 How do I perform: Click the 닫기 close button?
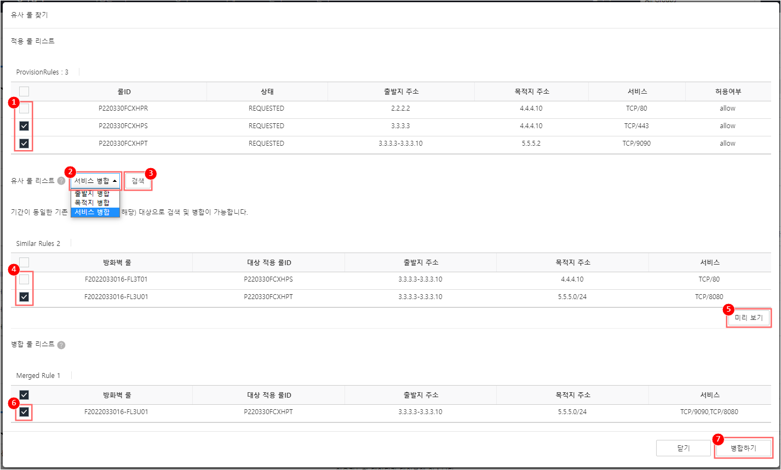click(684, 448)
